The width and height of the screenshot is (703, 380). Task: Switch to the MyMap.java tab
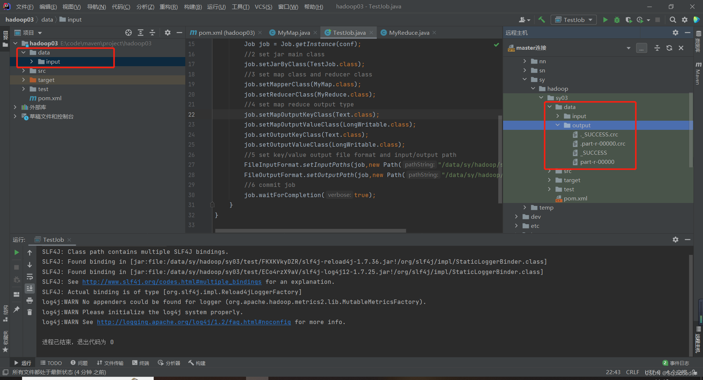point(294,33)
